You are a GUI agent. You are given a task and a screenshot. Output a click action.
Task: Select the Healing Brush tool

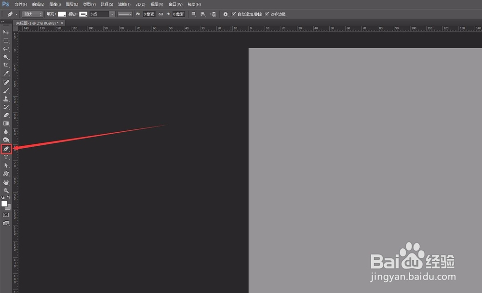click(6, 83)
